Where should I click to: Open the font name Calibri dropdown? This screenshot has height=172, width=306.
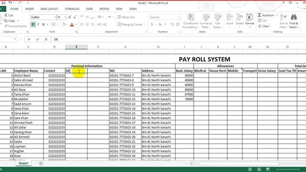(x=55, y=17)
